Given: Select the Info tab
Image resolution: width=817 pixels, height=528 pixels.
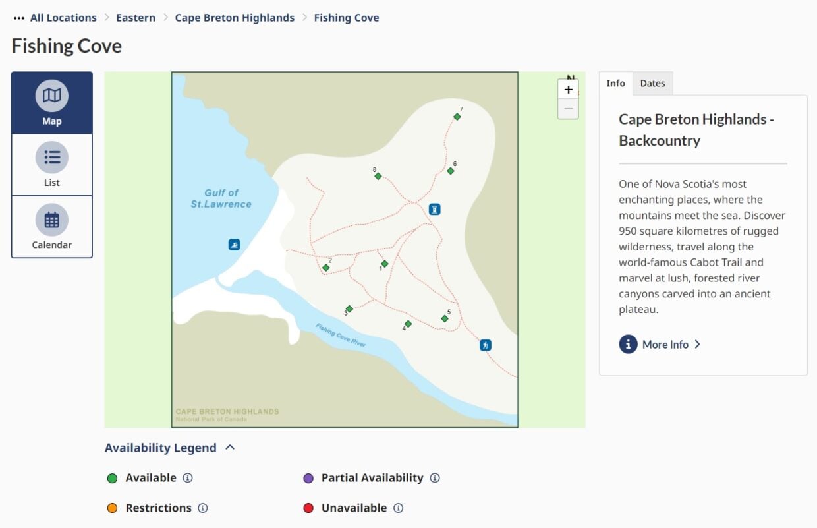Looking at the screenshot, I should pyautogui.click(x=615, y=83).
